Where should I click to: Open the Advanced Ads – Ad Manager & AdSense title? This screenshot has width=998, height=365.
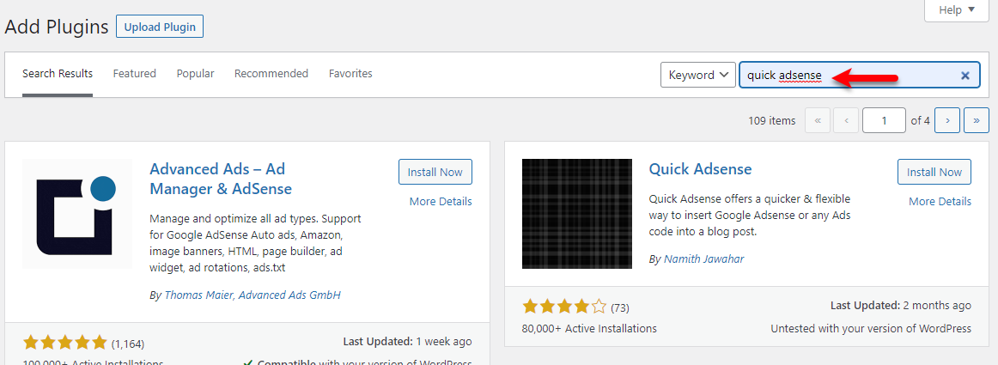[x=220, y=179]
